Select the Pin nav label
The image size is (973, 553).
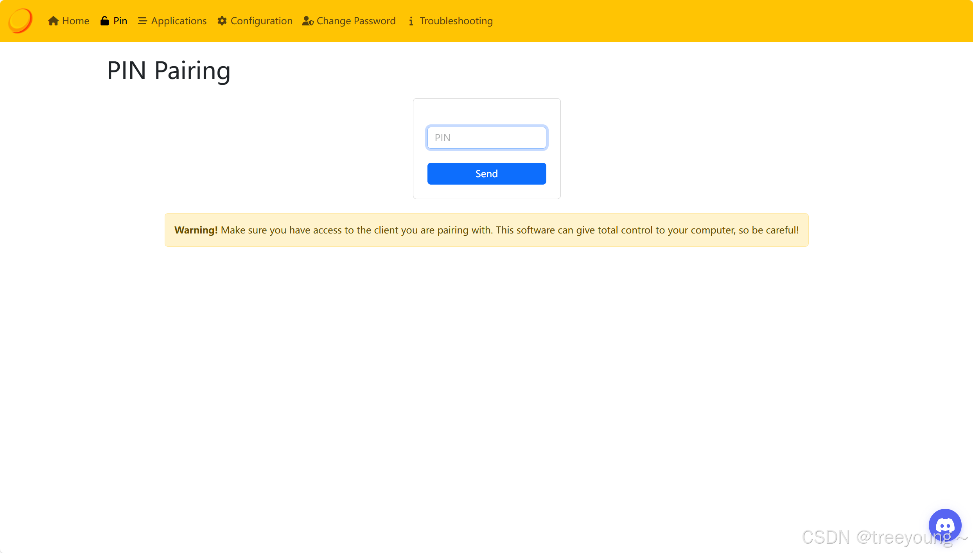click(x=120, y=21)
